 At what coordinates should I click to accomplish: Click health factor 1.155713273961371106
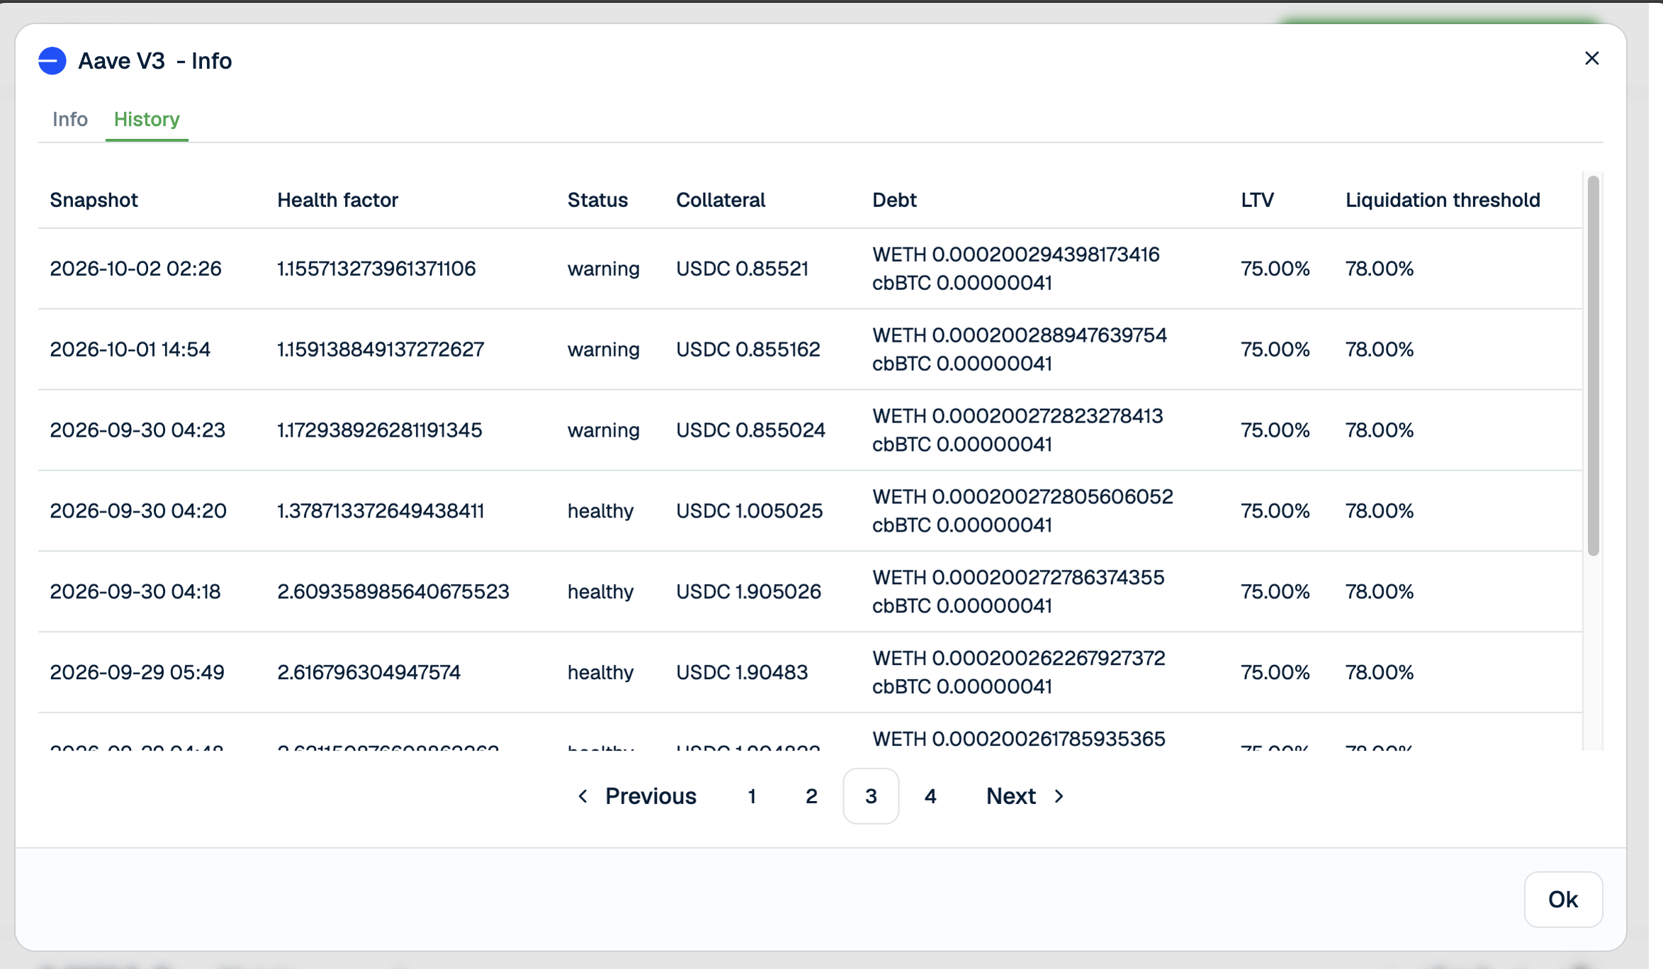point(376,269)
